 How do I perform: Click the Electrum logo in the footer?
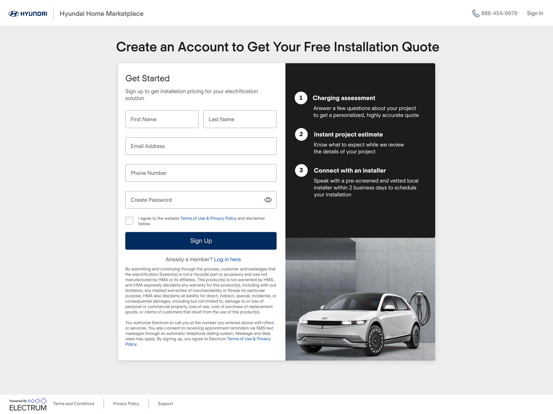pyautogui.click(x=28, y=404)
